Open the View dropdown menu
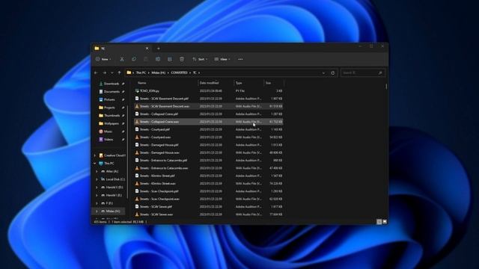The height and width of the screenshot is (269, 479). (x=222, y=59)
